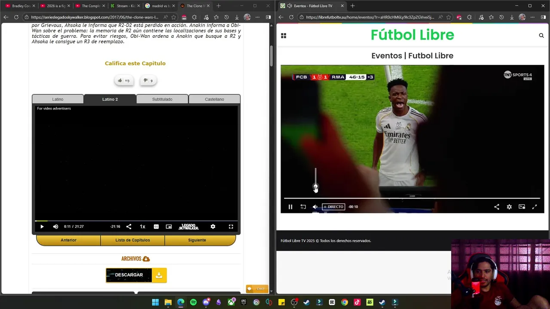Open downloads in the left browser
This screenshot has width=550, height=309.
click(x=237, y=17)
